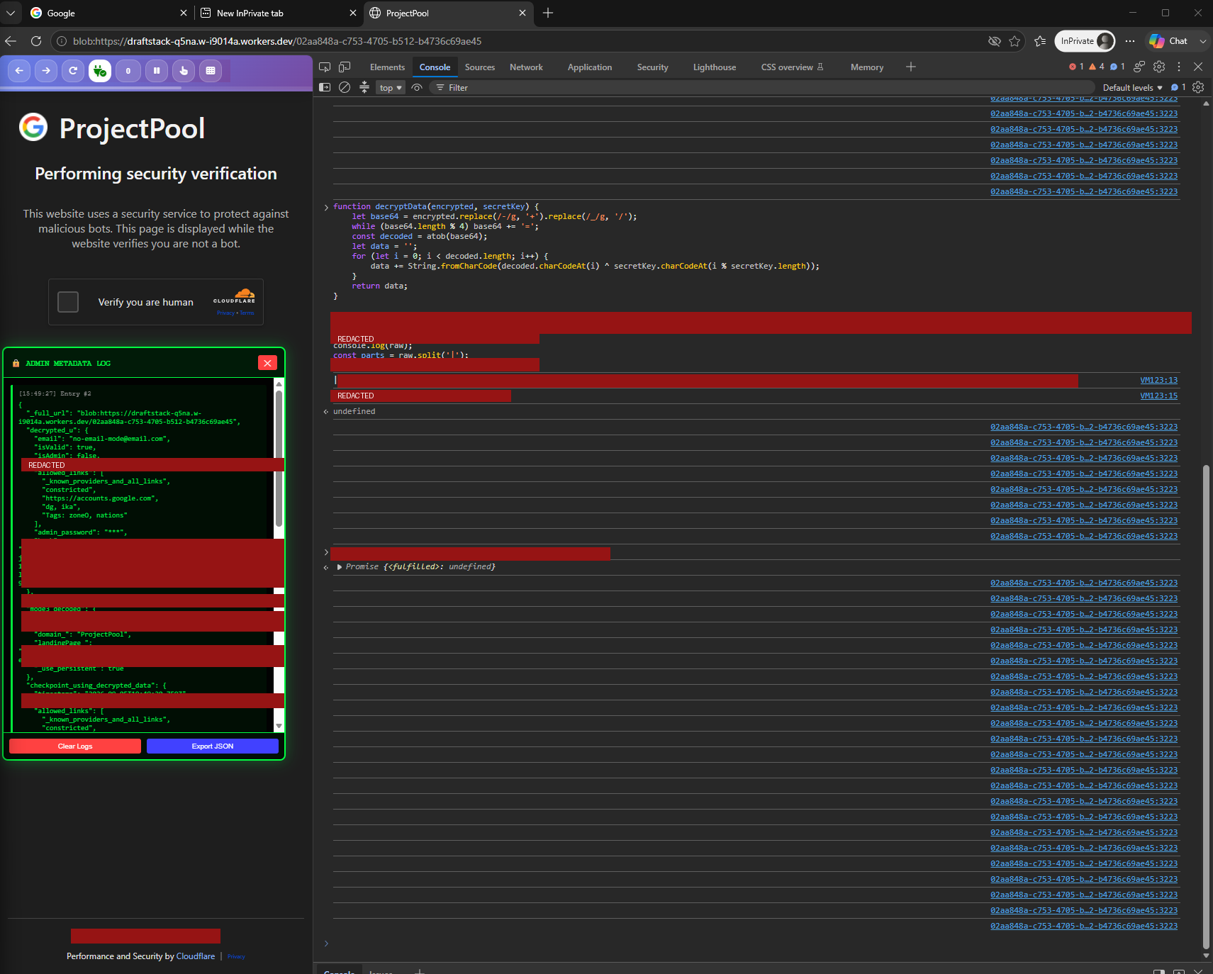Add page to favorites star icon
This screenshot has width=1213, height=974.
pos(1014,41)
